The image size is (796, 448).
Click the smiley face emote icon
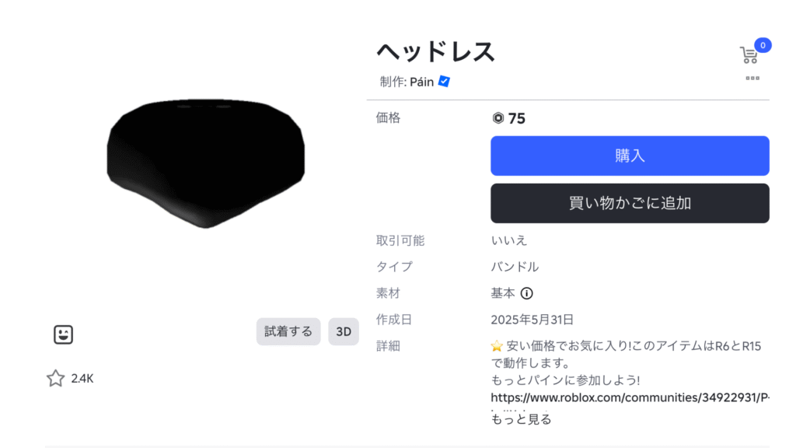63,334
